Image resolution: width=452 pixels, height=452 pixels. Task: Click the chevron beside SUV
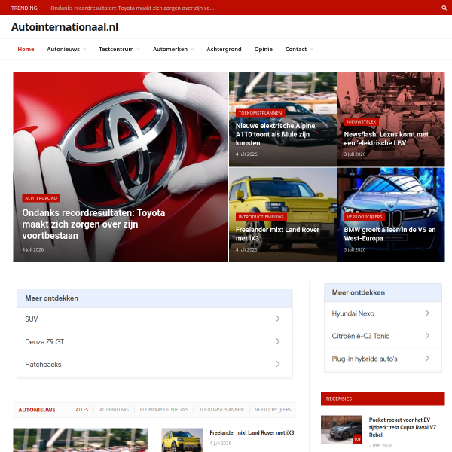click(x=278, y=319)
